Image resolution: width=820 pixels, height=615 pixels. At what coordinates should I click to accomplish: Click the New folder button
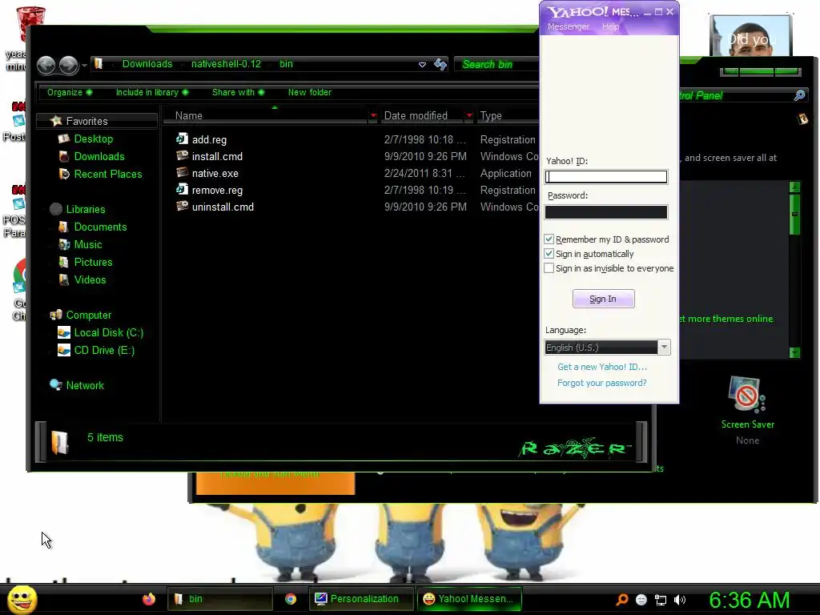(x=310, y=92)
